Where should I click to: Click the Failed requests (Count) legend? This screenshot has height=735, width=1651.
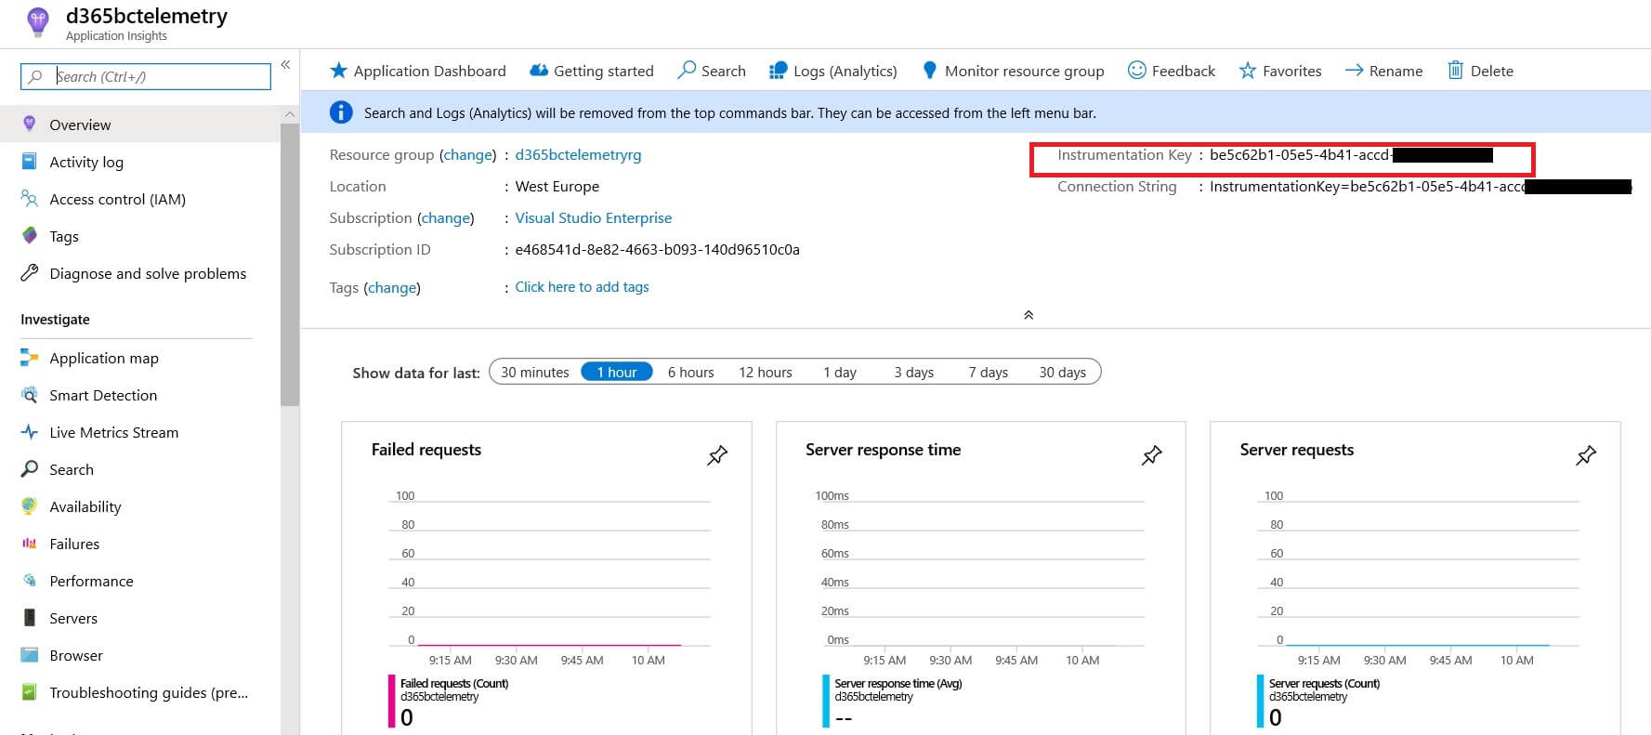pyautogui.click(x=454, y=684)
